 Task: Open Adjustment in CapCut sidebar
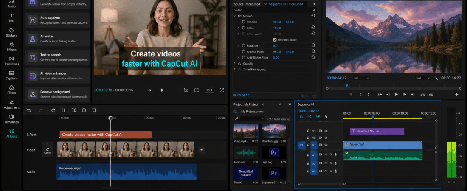[11, 104]
